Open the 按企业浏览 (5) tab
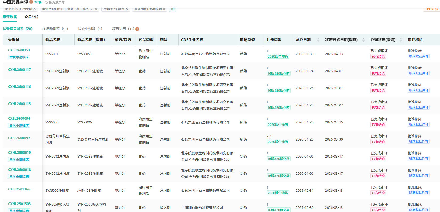Image resolution: width=440 pixels, height=212 pixels. (x=90, y=29)
